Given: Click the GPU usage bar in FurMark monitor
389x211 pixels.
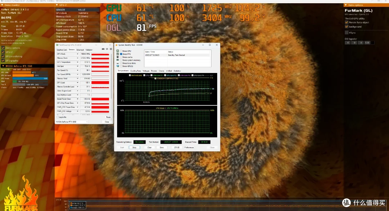Looking at the screenshot, I should [30, 78].
